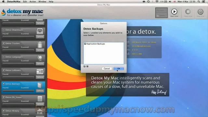Open Options for Detox Leftovers
The image size is (208, 117).
[40, 77]
